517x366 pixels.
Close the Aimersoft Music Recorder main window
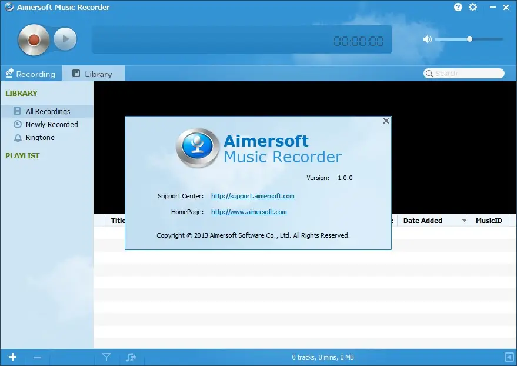tap(506, 7)
